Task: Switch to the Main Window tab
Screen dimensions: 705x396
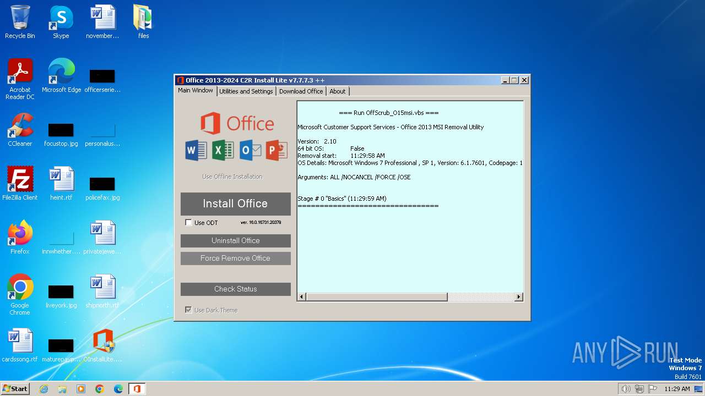Action: (x=196, y=91)
